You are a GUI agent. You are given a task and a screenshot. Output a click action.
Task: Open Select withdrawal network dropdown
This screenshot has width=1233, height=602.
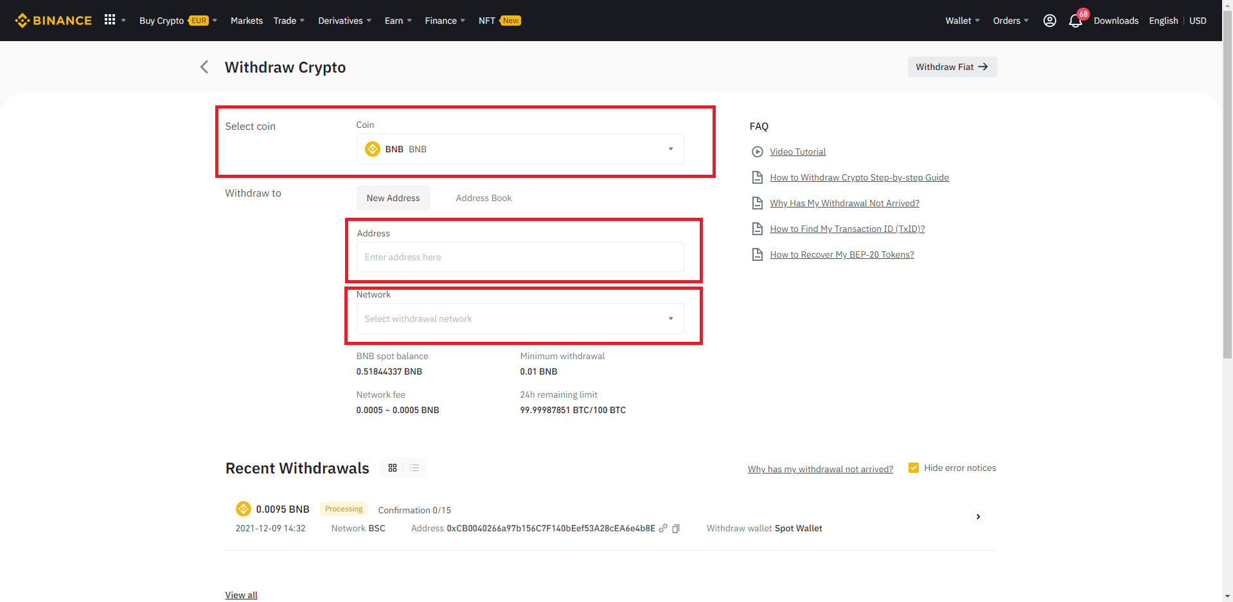520,319
